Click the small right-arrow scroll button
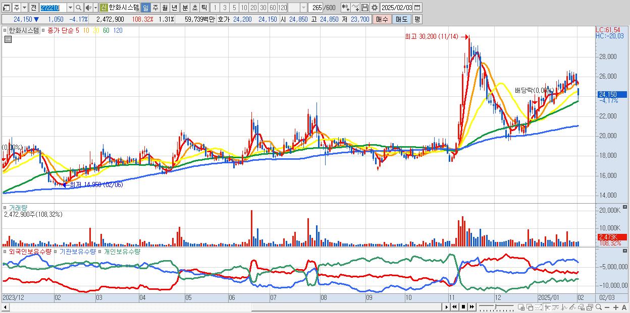630x313 pixels. point(446,307)
